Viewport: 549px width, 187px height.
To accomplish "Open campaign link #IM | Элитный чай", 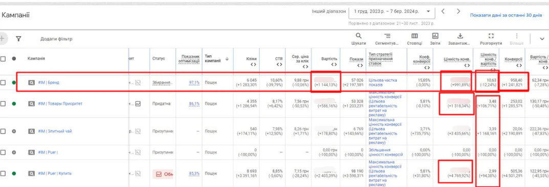I will click(x=55, y=131).
